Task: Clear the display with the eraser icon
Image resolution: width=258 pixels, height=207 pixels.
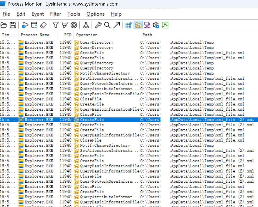Action: (43, 25)
